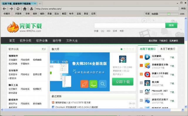Go back with the left arrow button
188x116 pixels.
5,9
